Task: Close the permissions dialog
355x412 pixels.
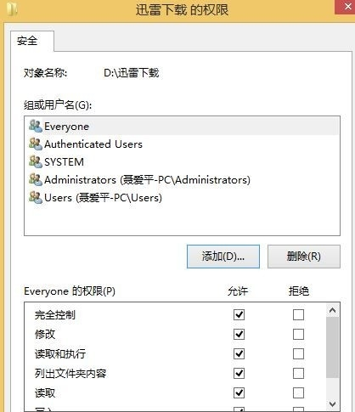Action: point(346,7)
